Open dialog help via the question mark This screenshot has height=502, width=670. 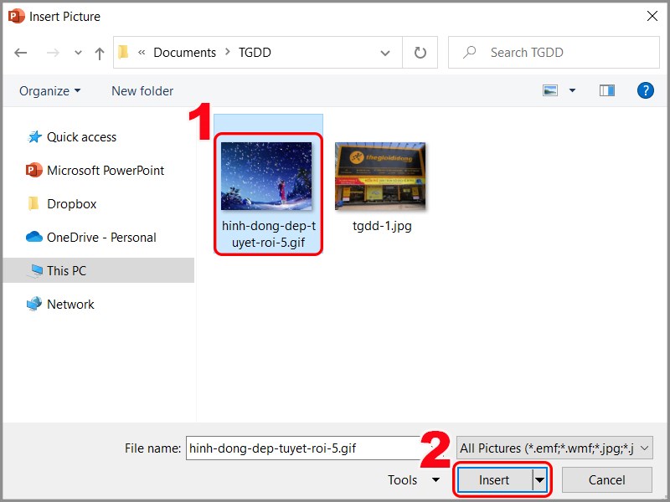[x=646, y=90]
